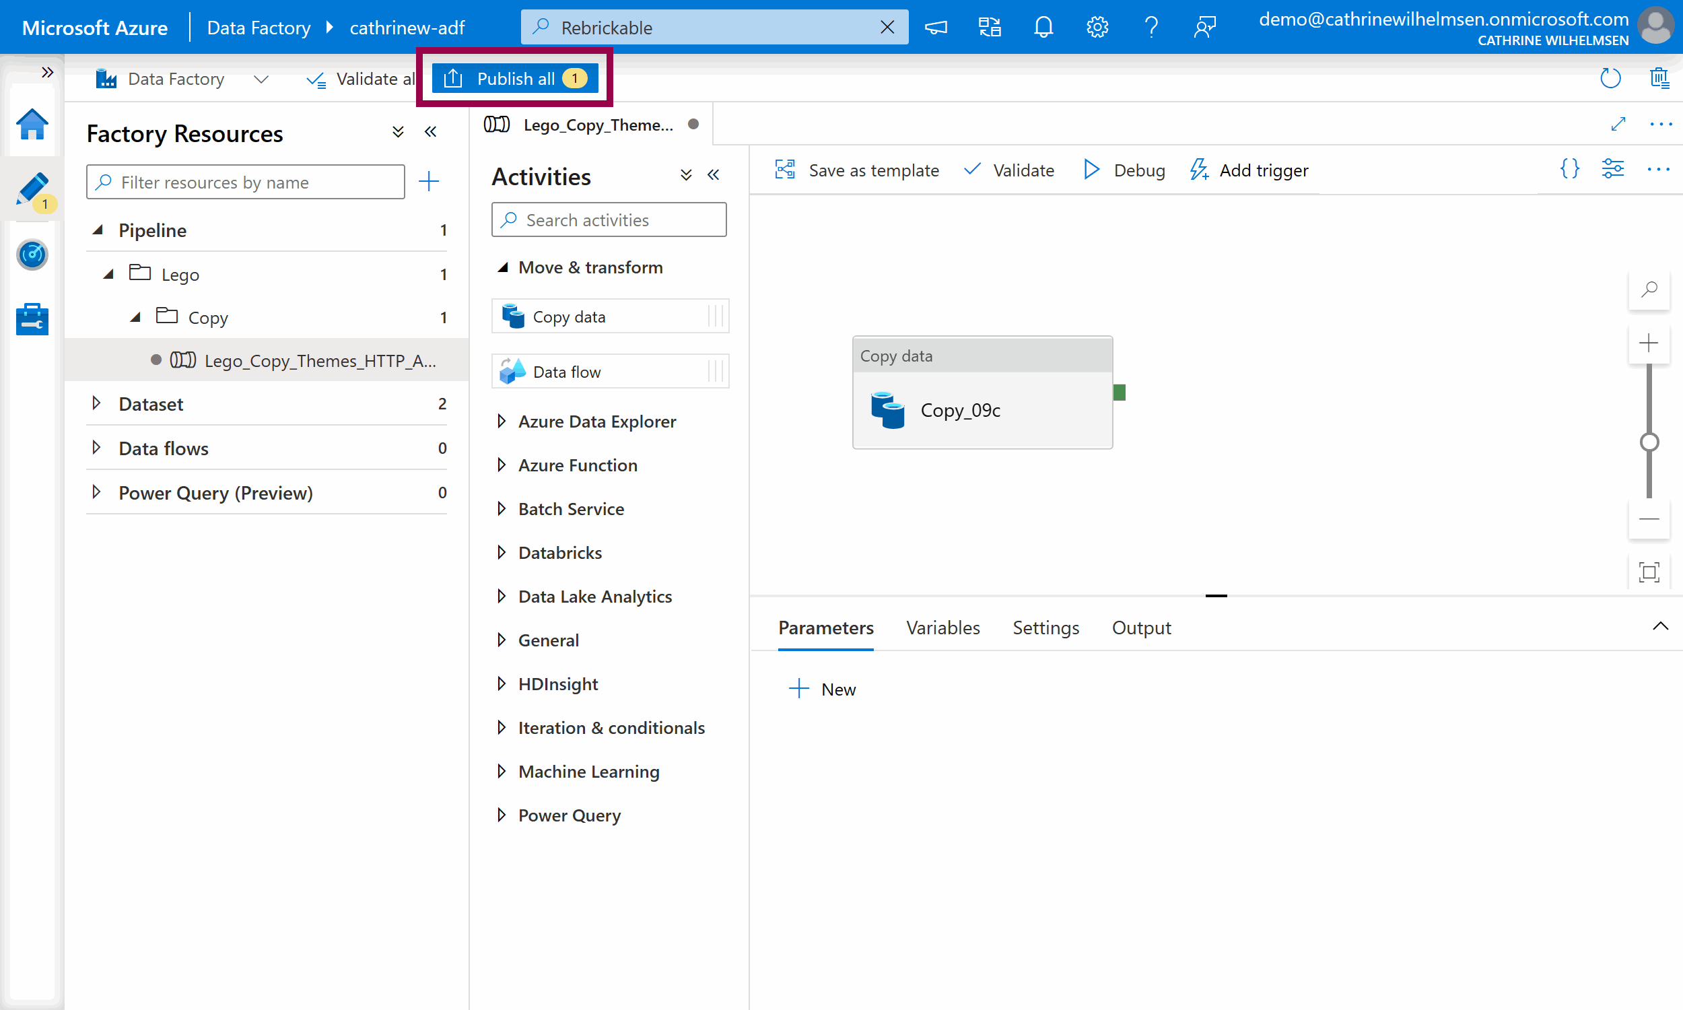Click the refresh icon
The image size is (1683, 1010).
[1610, 78]
